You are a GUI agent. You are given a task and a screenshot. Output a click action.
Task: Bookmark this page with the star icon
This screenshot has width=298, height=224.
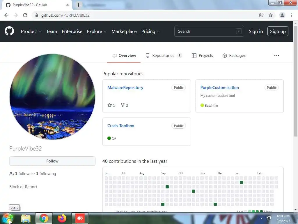pyautogui.click(x=271, y=15)
